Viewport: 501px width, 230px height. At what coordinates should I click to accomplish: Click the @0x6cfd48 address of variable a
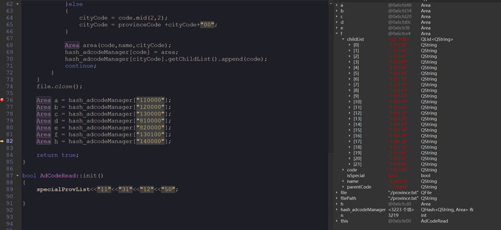click(400, 5)
